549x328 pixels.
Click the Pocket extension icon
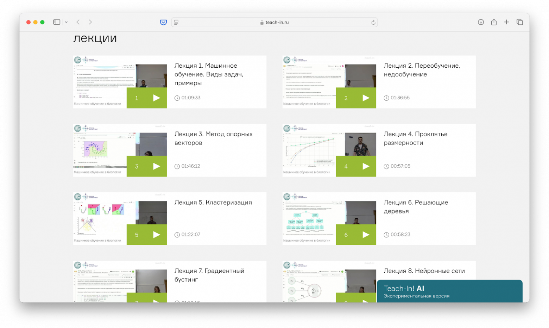coord(163,22)
